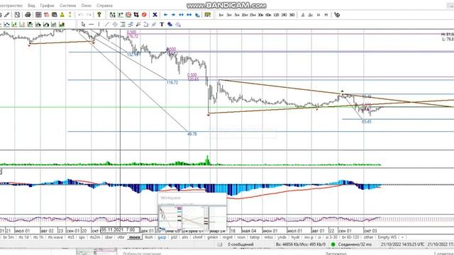Switch to the sber workspace tab
The width and height of the screenshot is (454, 255).
tap(109, 237)
